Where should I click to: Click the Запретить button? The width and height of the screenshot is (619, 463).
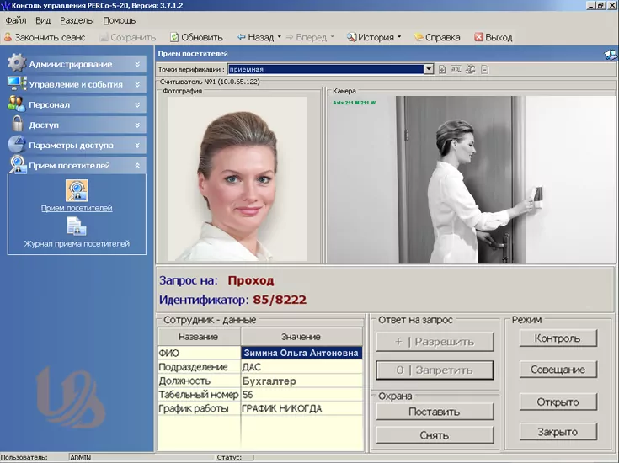tap(435, 370)
